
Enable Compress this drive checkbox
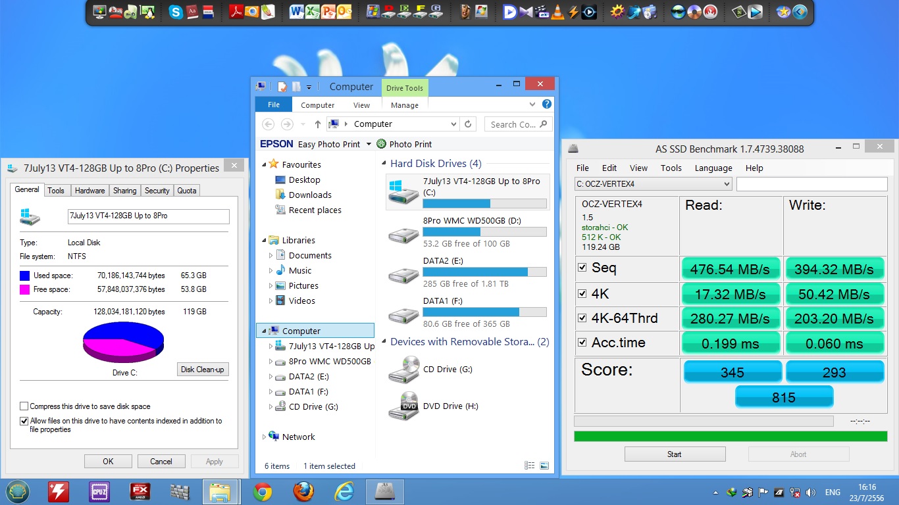24,406
